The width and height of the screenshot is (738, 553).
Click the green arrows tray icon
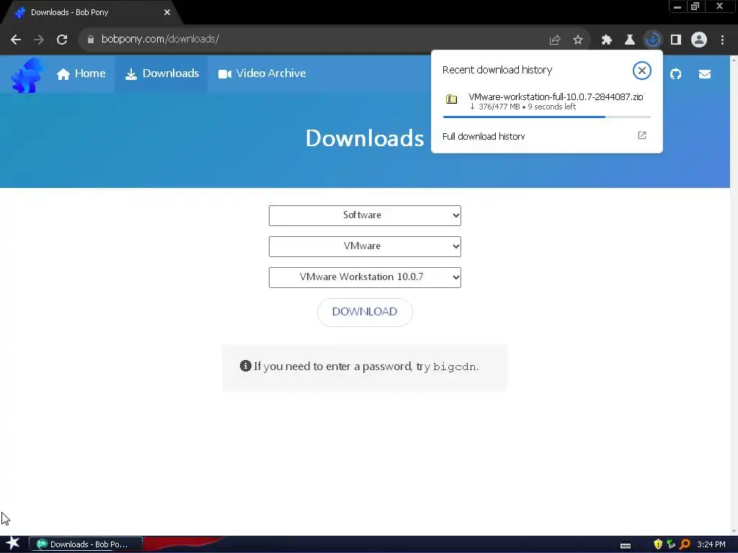[x=671, y=544]
